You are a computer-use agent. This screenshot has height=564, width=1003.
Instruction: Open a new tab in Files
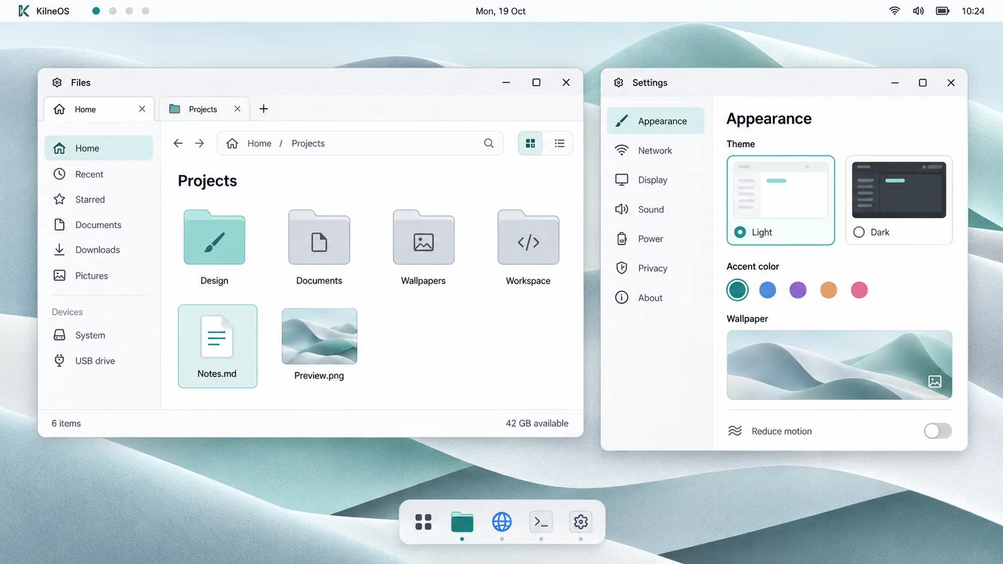click(263, 108)
